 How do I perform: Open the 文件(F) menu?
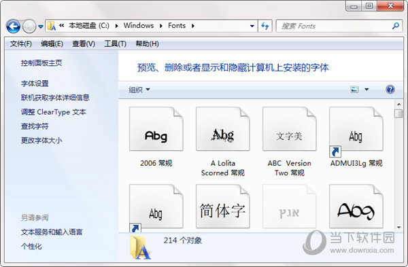tap(21, 43)
